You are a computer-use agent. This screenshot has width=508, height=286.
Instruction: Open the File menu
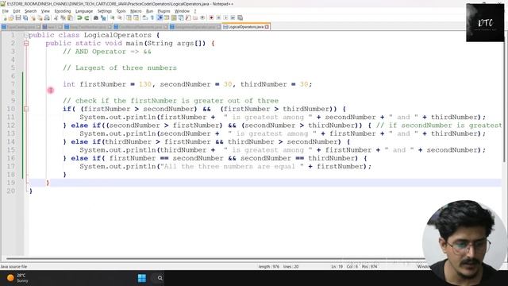6,11
